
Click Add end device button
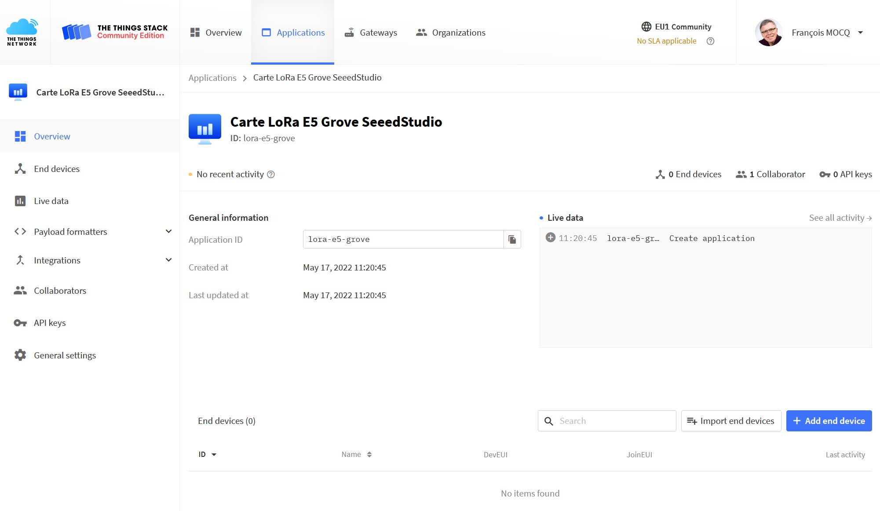(x=829, y=421)
